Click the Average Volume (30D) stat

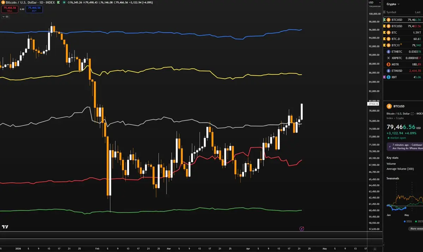pos(400,169)
